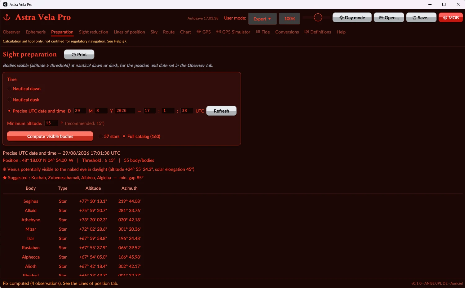Click Compute visible bodies
The width and height of the screenshot is (465, 288).
click(50, 136)
